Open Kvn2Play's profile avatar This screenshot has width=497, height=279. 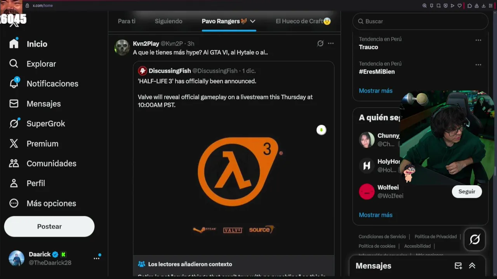pos(122,47)
